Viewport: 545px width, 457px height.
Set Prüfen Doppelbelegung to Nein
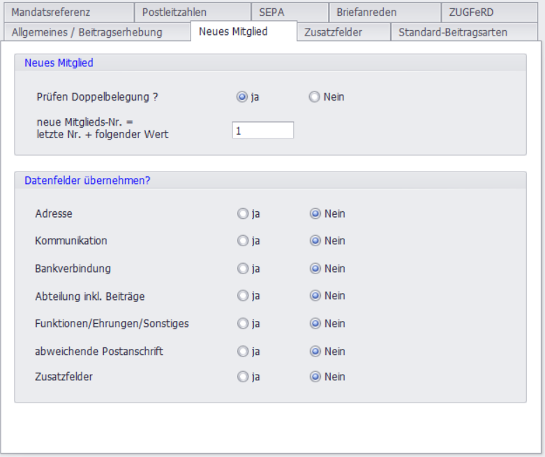[x=315, y=97]
